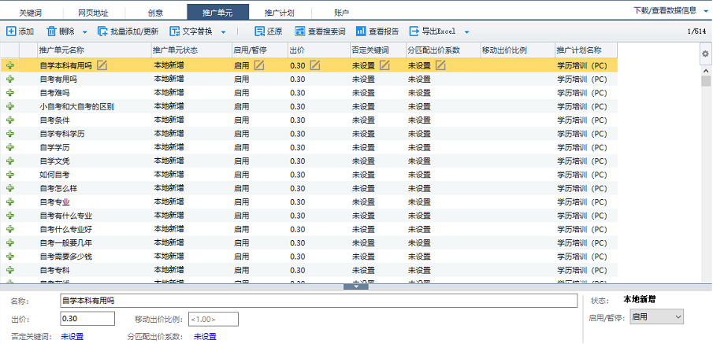Click the edit pencil next to bid 0.30

[x=315, y=65]
